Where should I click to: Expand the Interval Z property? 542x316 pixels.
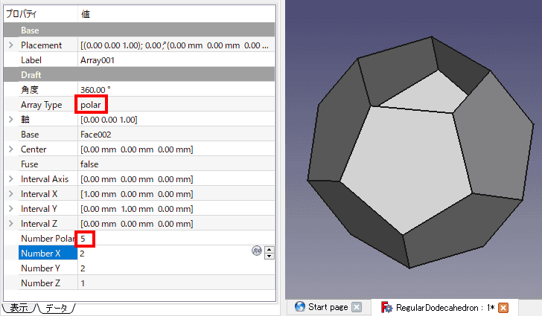[10, 224]
